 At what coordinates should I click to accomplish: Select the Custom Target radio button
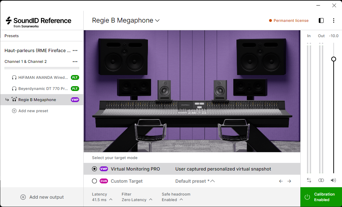94,181
